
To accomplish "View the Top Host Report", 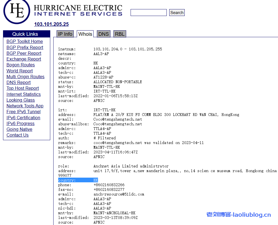I will tap(23, 88).
